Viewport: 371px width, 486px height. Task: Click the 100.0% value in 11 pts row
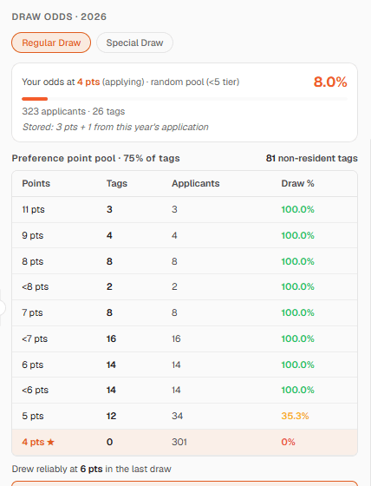coord(297,209)
